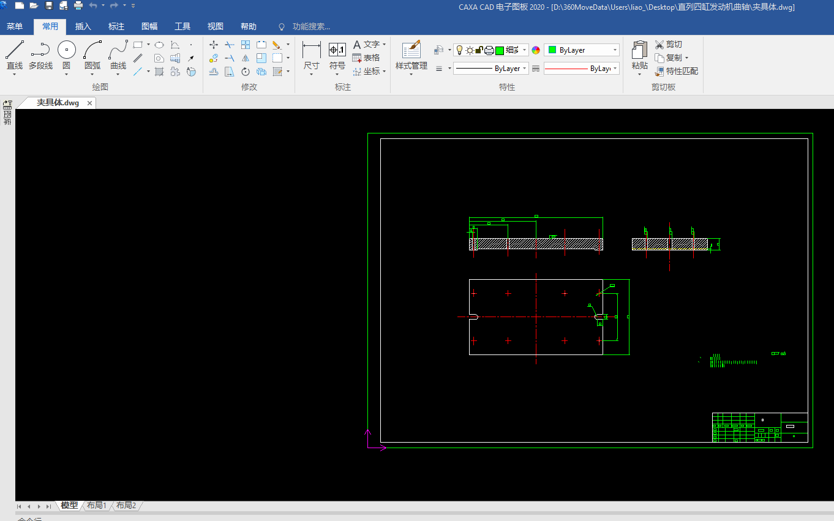The width and height of the screenshot is (834, 521).
Task: Toggle layer freeze sun icon
Action: tap(470, 50)
